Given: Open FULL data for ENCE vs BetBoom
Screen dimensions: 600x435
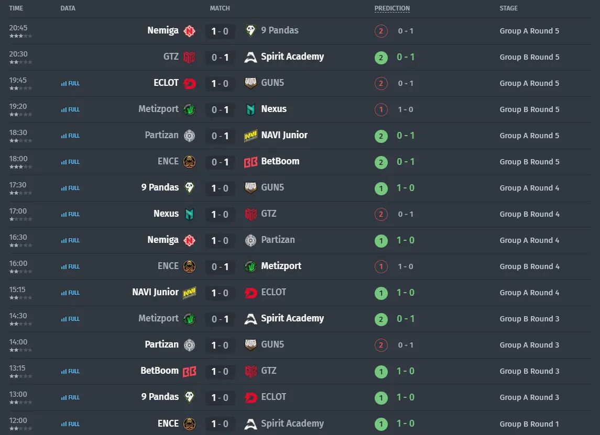Looking at the screenshot, I should click(70, 162).
